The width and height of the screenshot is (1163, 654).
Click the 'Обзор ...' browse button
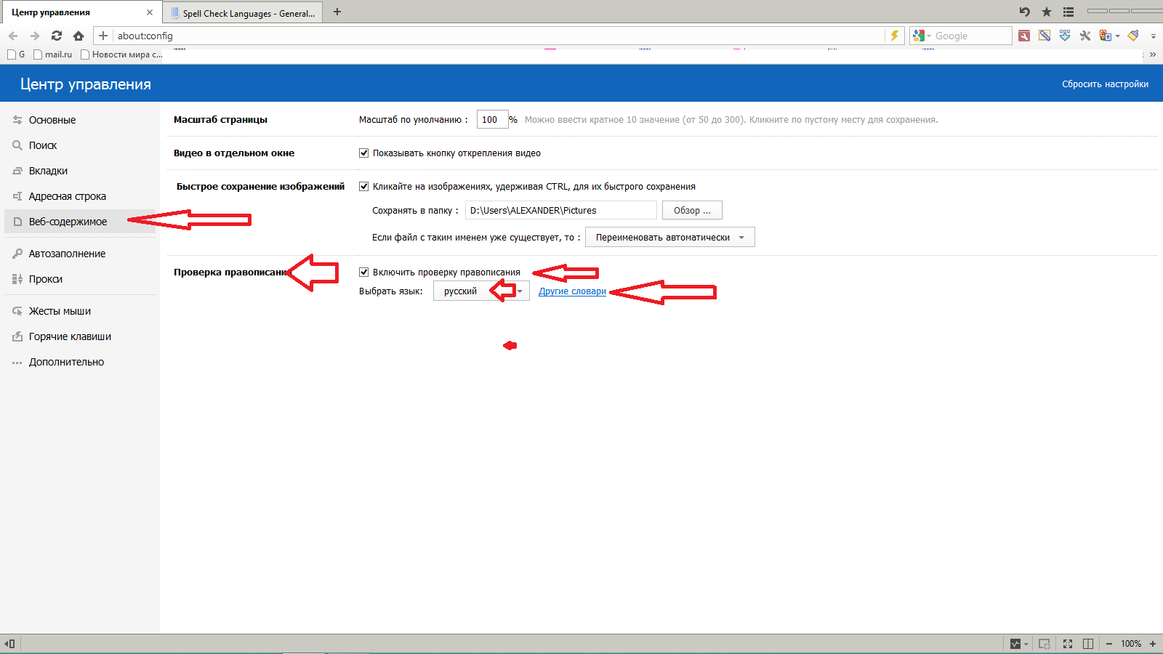[x=692, y=211]
